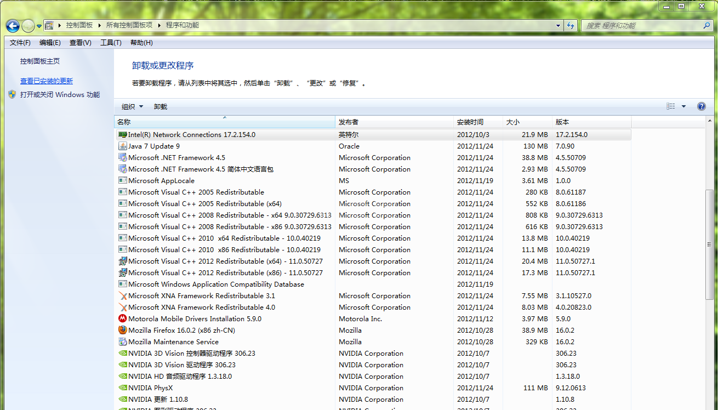Click Motorola Inc. publisher cell

click(x=361, y=318)
